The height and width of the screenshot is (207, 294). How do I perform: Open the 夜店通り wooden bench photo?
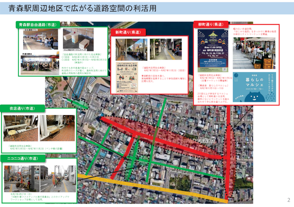tap(57, 128)
